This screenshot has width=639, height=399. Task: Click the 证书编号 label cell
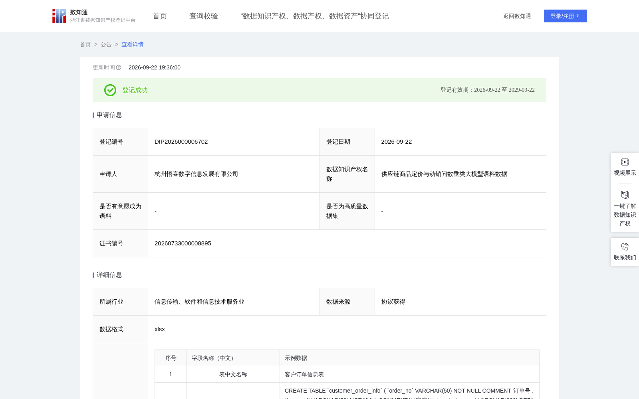[121, 243]
